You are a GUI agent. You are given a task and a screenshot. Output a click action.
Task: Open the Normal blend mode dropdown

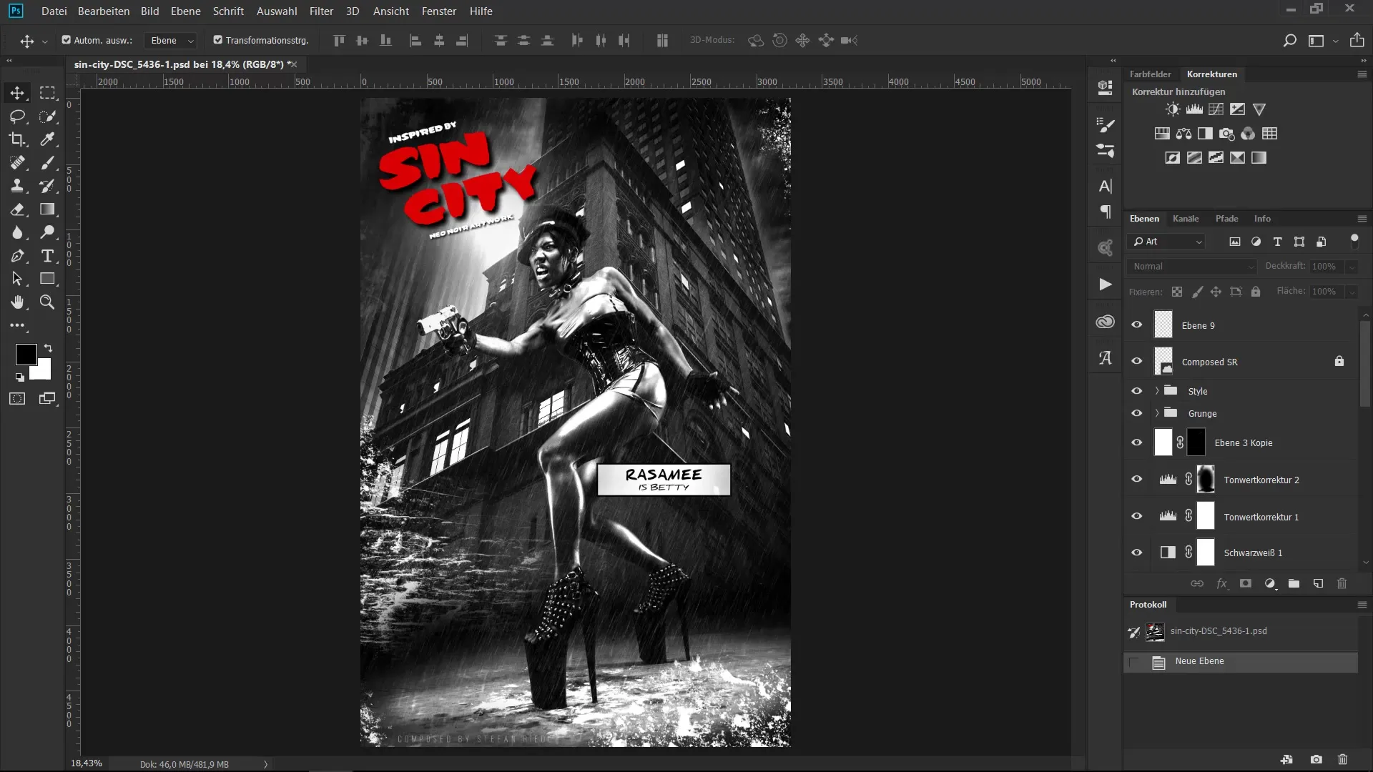point(1192,267)
